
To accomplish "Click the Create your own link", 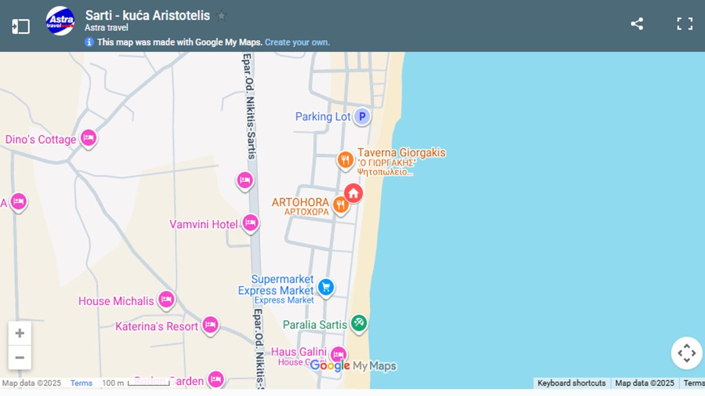I will pyautogui.click(x=297, y=42).
